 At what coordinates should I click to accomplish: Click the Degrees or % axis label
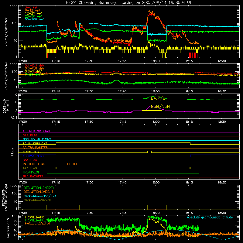[x=8, y=228]
